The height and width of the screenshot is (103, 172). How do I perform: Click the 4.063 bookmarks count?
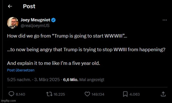pyautogui.click(x=135, y=94)
